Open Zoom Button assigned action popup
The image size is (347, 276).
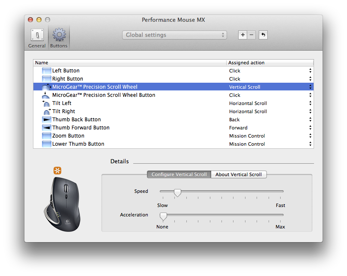(310, 136)
